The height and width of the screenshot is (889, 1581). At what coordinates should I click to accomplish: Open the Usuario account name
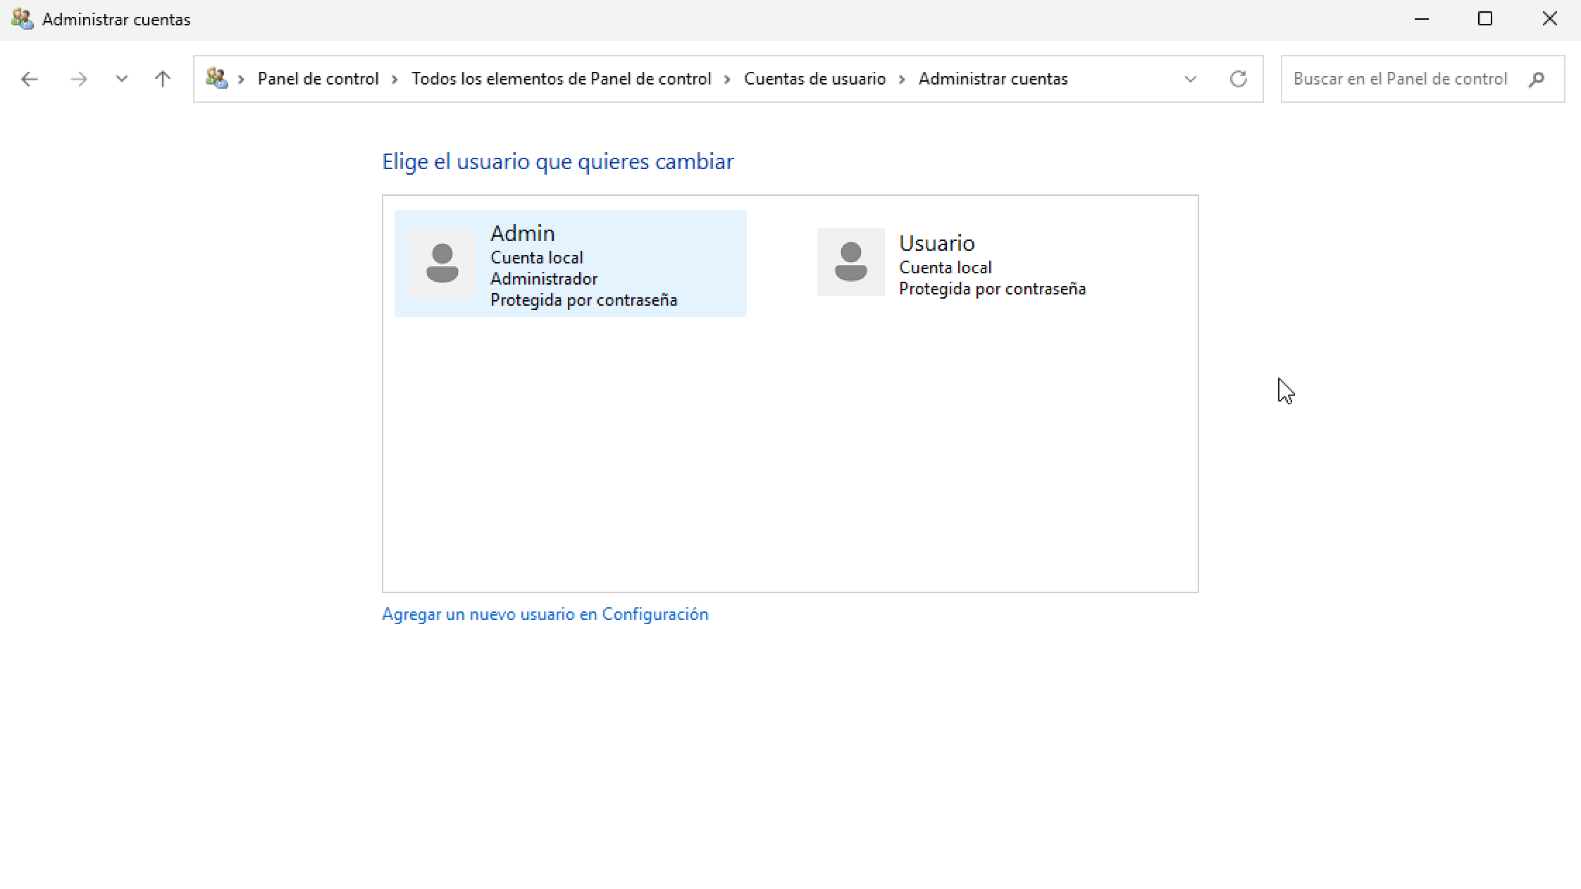937,243
